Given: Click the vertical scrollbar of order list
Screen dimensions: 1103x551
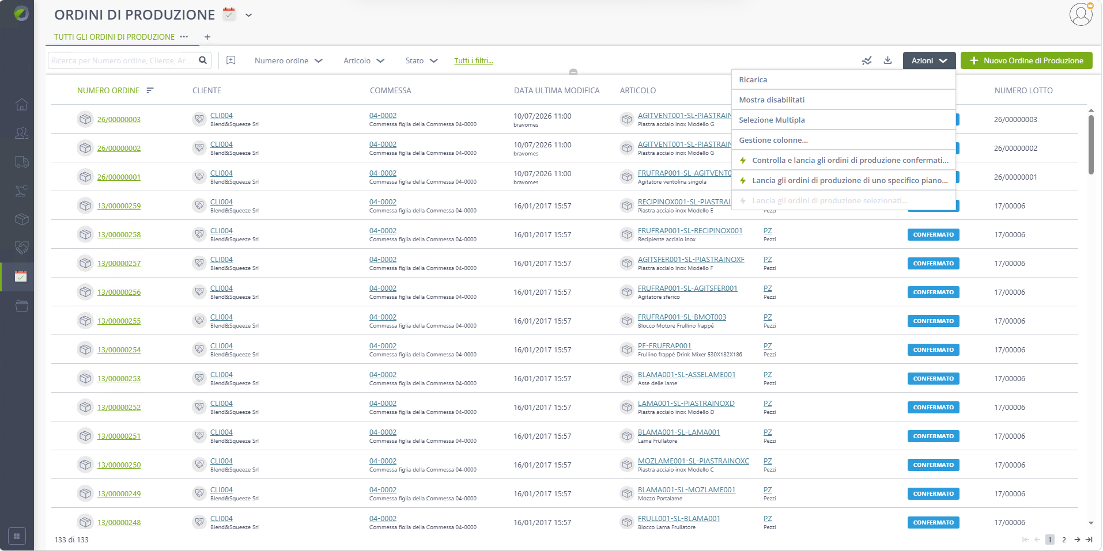Looking at the screenshot, I should tap(1090, 144).
